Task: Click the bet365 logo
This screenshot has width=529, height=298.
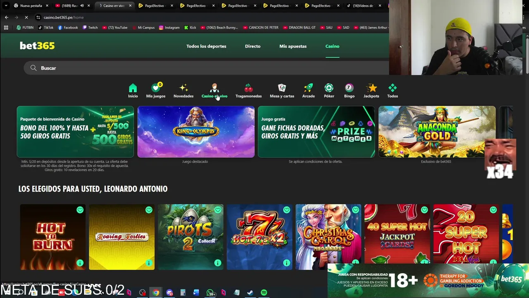Action: click(x=37, y=46)
